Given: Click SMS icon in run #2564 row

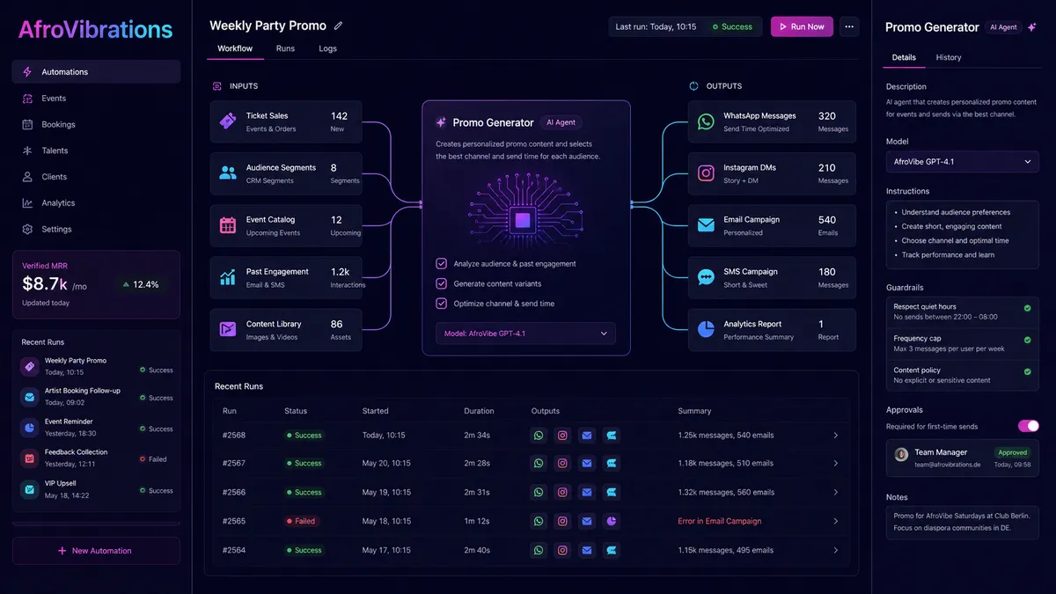Looking at the screenshot, I should click(612, 550).
